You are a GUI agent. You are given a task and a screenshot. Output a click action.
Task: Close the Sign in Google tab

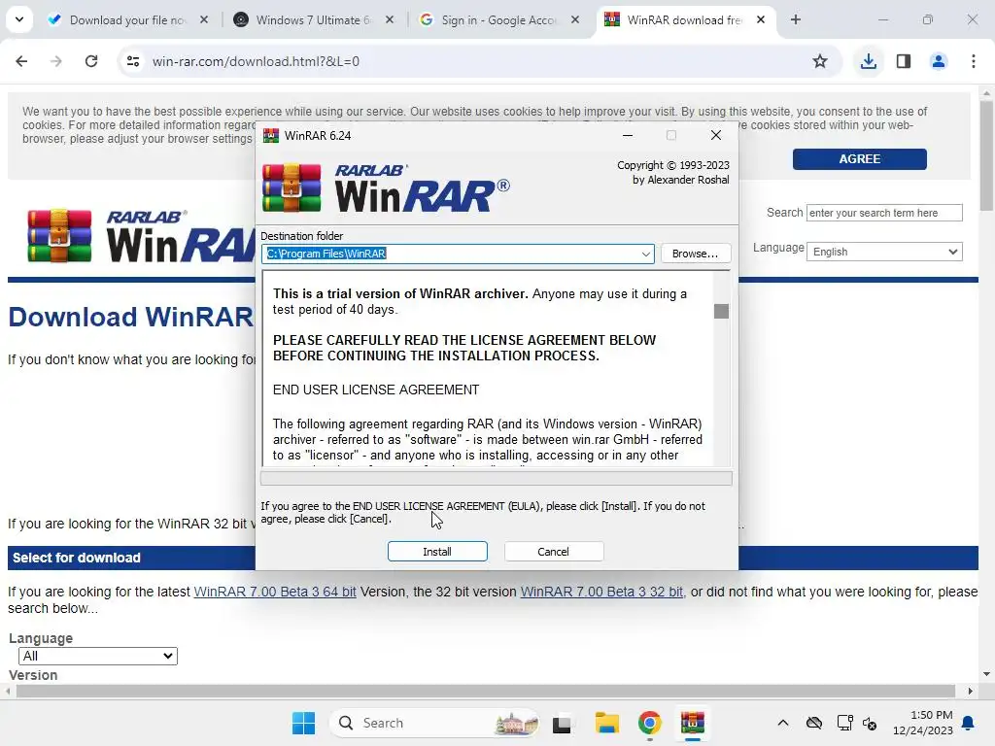coord(575,19)
